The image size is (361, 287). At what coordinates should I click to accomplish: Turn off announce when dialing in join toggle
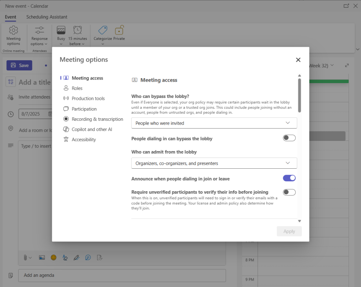[289, 178]
